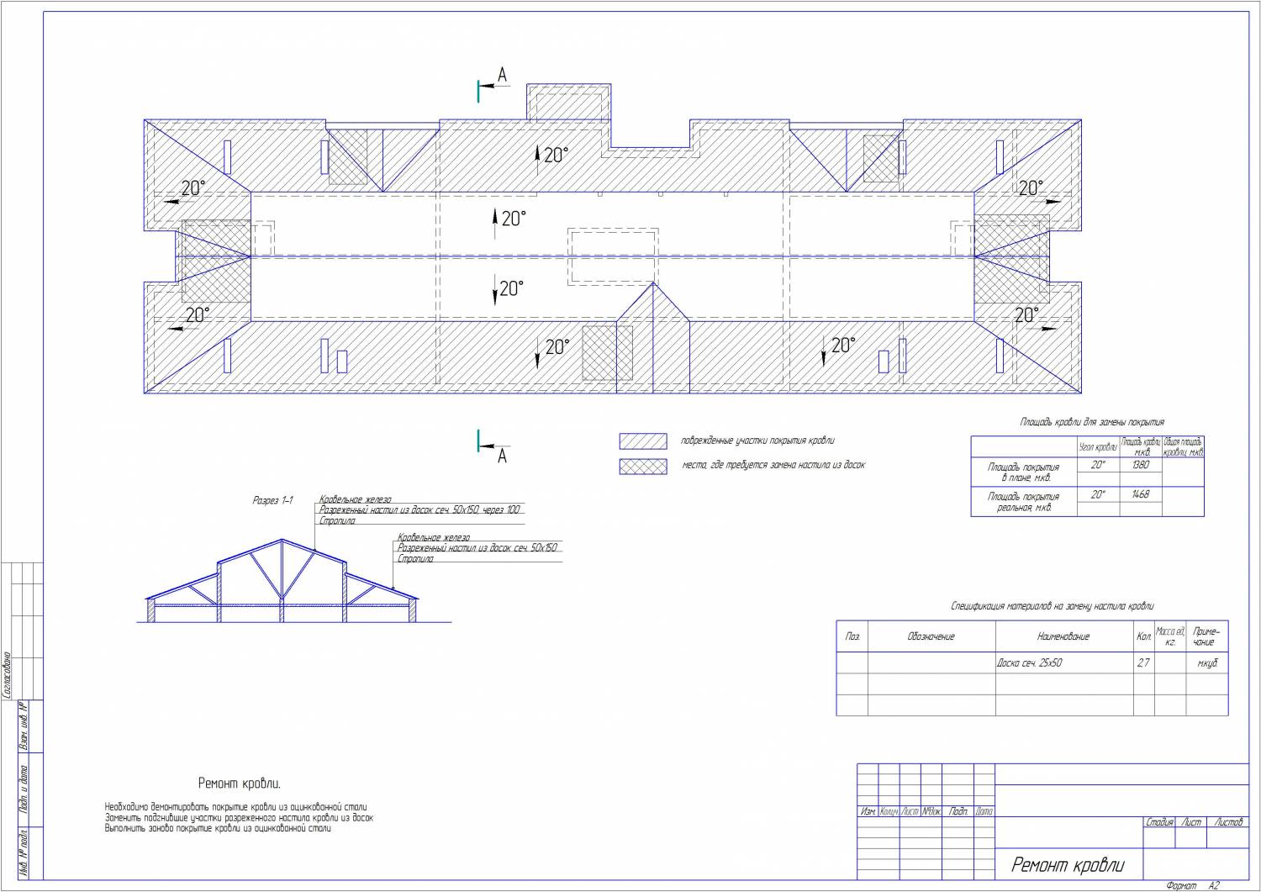Select the 'Разрез 1-1' section label

[x=272, y=500]
